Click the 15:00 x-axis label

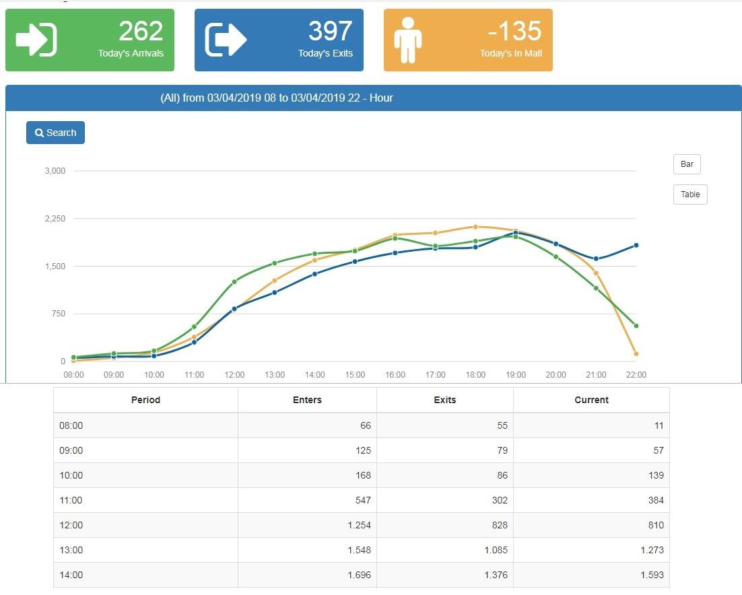[355, 375]
